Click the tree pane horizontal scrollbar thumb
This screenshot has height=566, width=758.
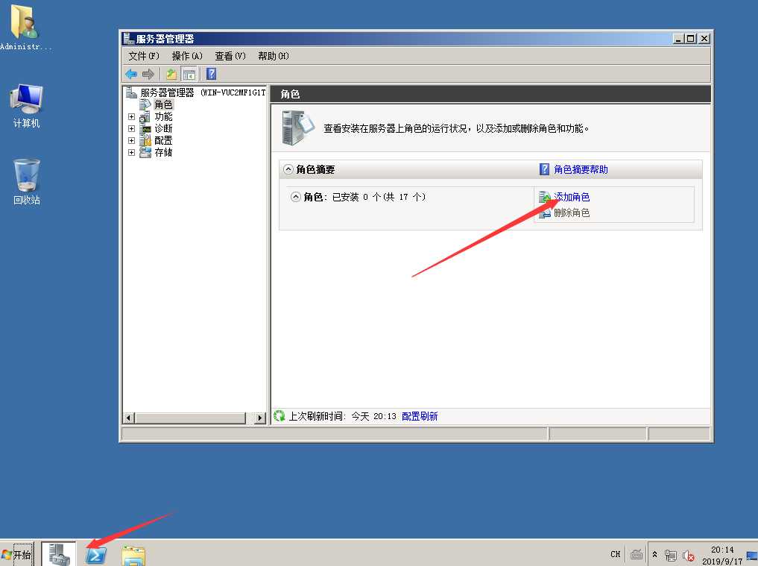click(x=190, y=418)
